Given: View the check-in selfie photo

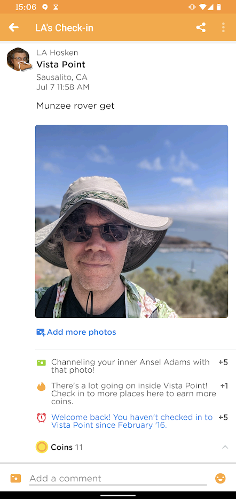Looking at the screenshot, I should [131, 221].
